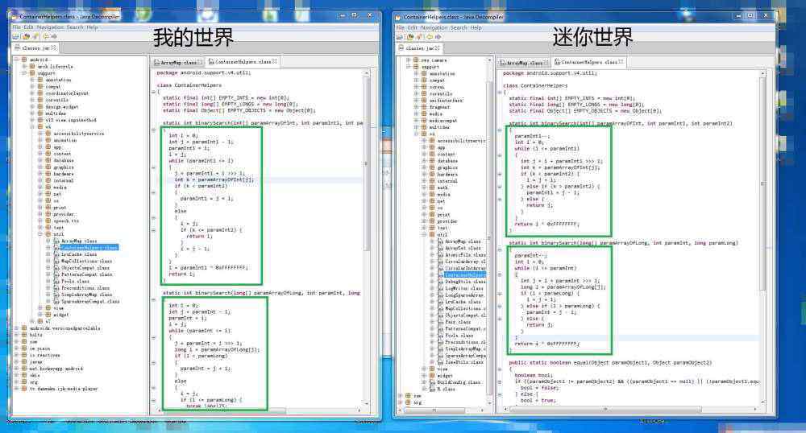Collapse the android package in left tree
This screenshot has width=806, height=433.
coord(16,60)
